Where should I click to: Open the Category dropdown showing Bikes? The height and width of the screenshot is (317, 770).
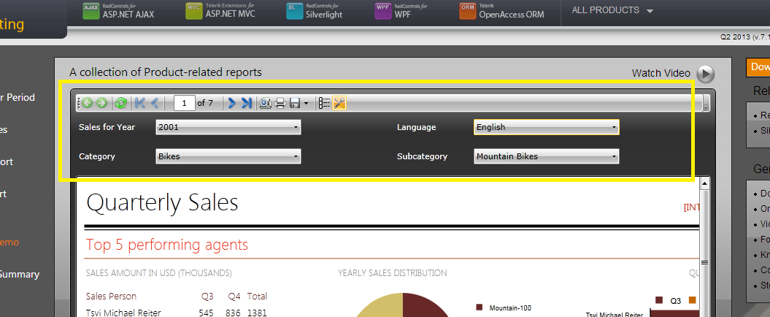coord(228,156)
